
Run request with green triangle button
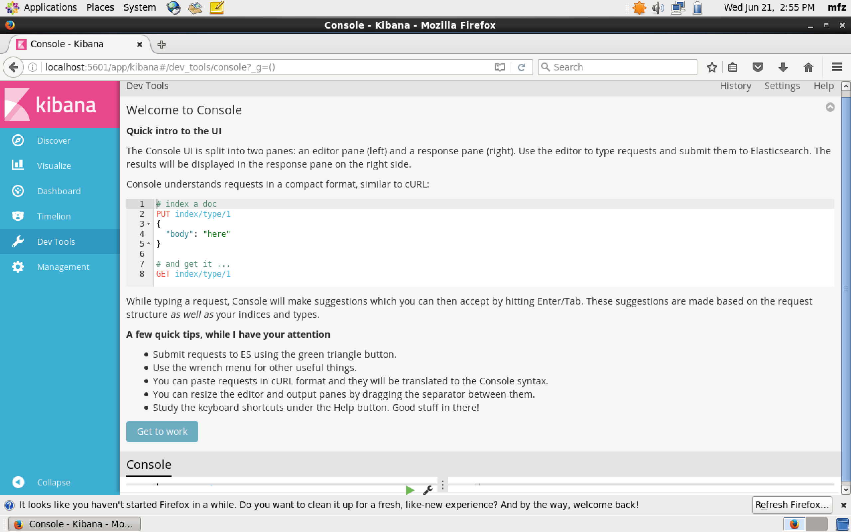[x=410, y=490]
